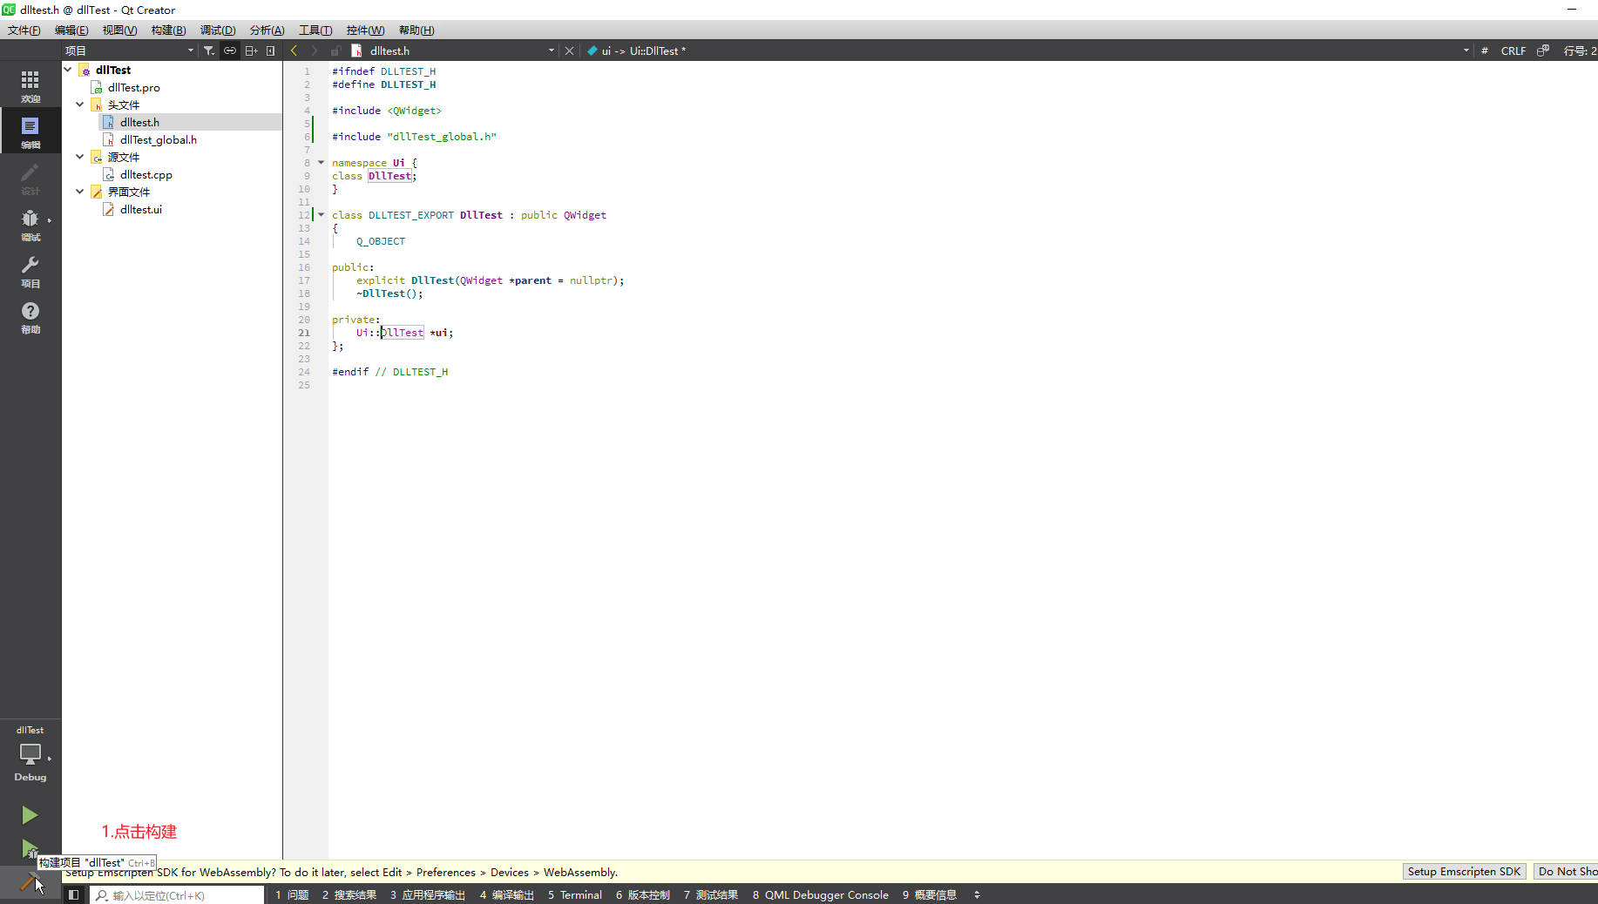Screen dimensions: 1598x904
Task: Open the 编辑(E) menu
Action: coord(71,30)
